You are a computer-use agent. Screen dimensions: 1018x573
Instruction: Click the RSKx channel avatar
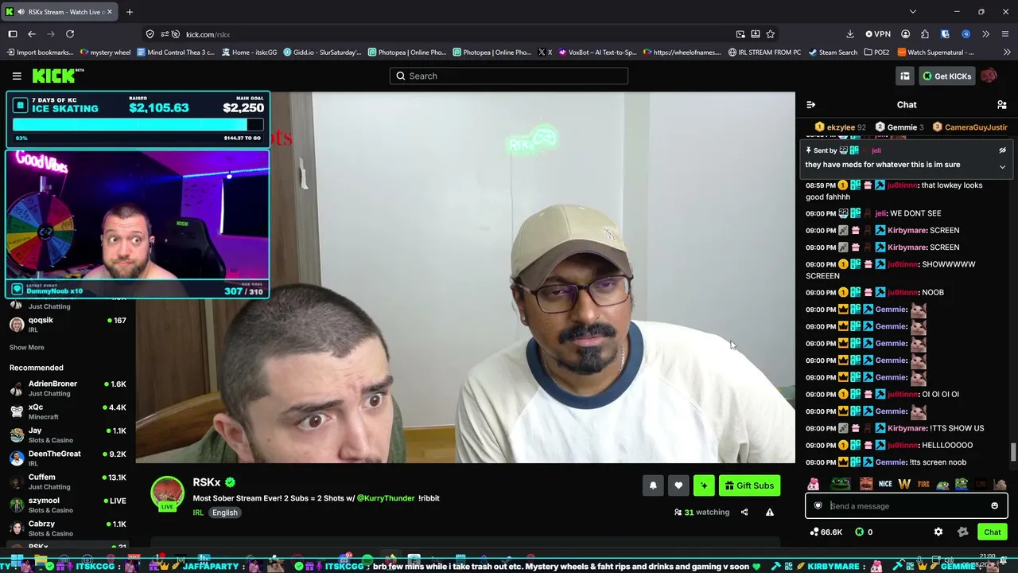[x=168, y=494]
